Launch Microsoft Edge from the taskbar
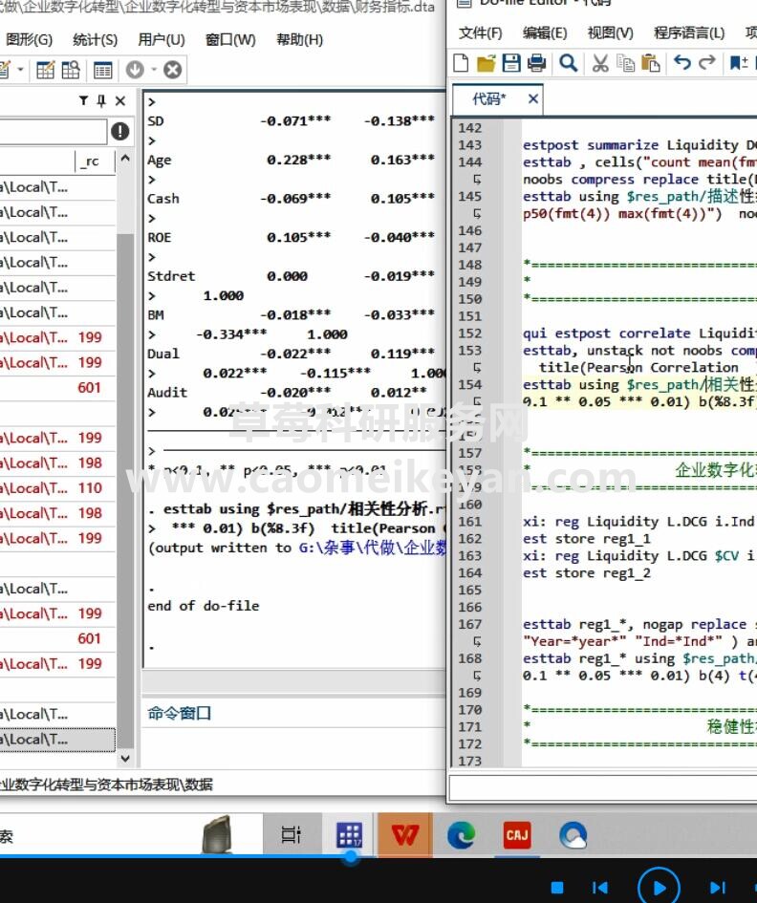 click(x=462, y=834)
